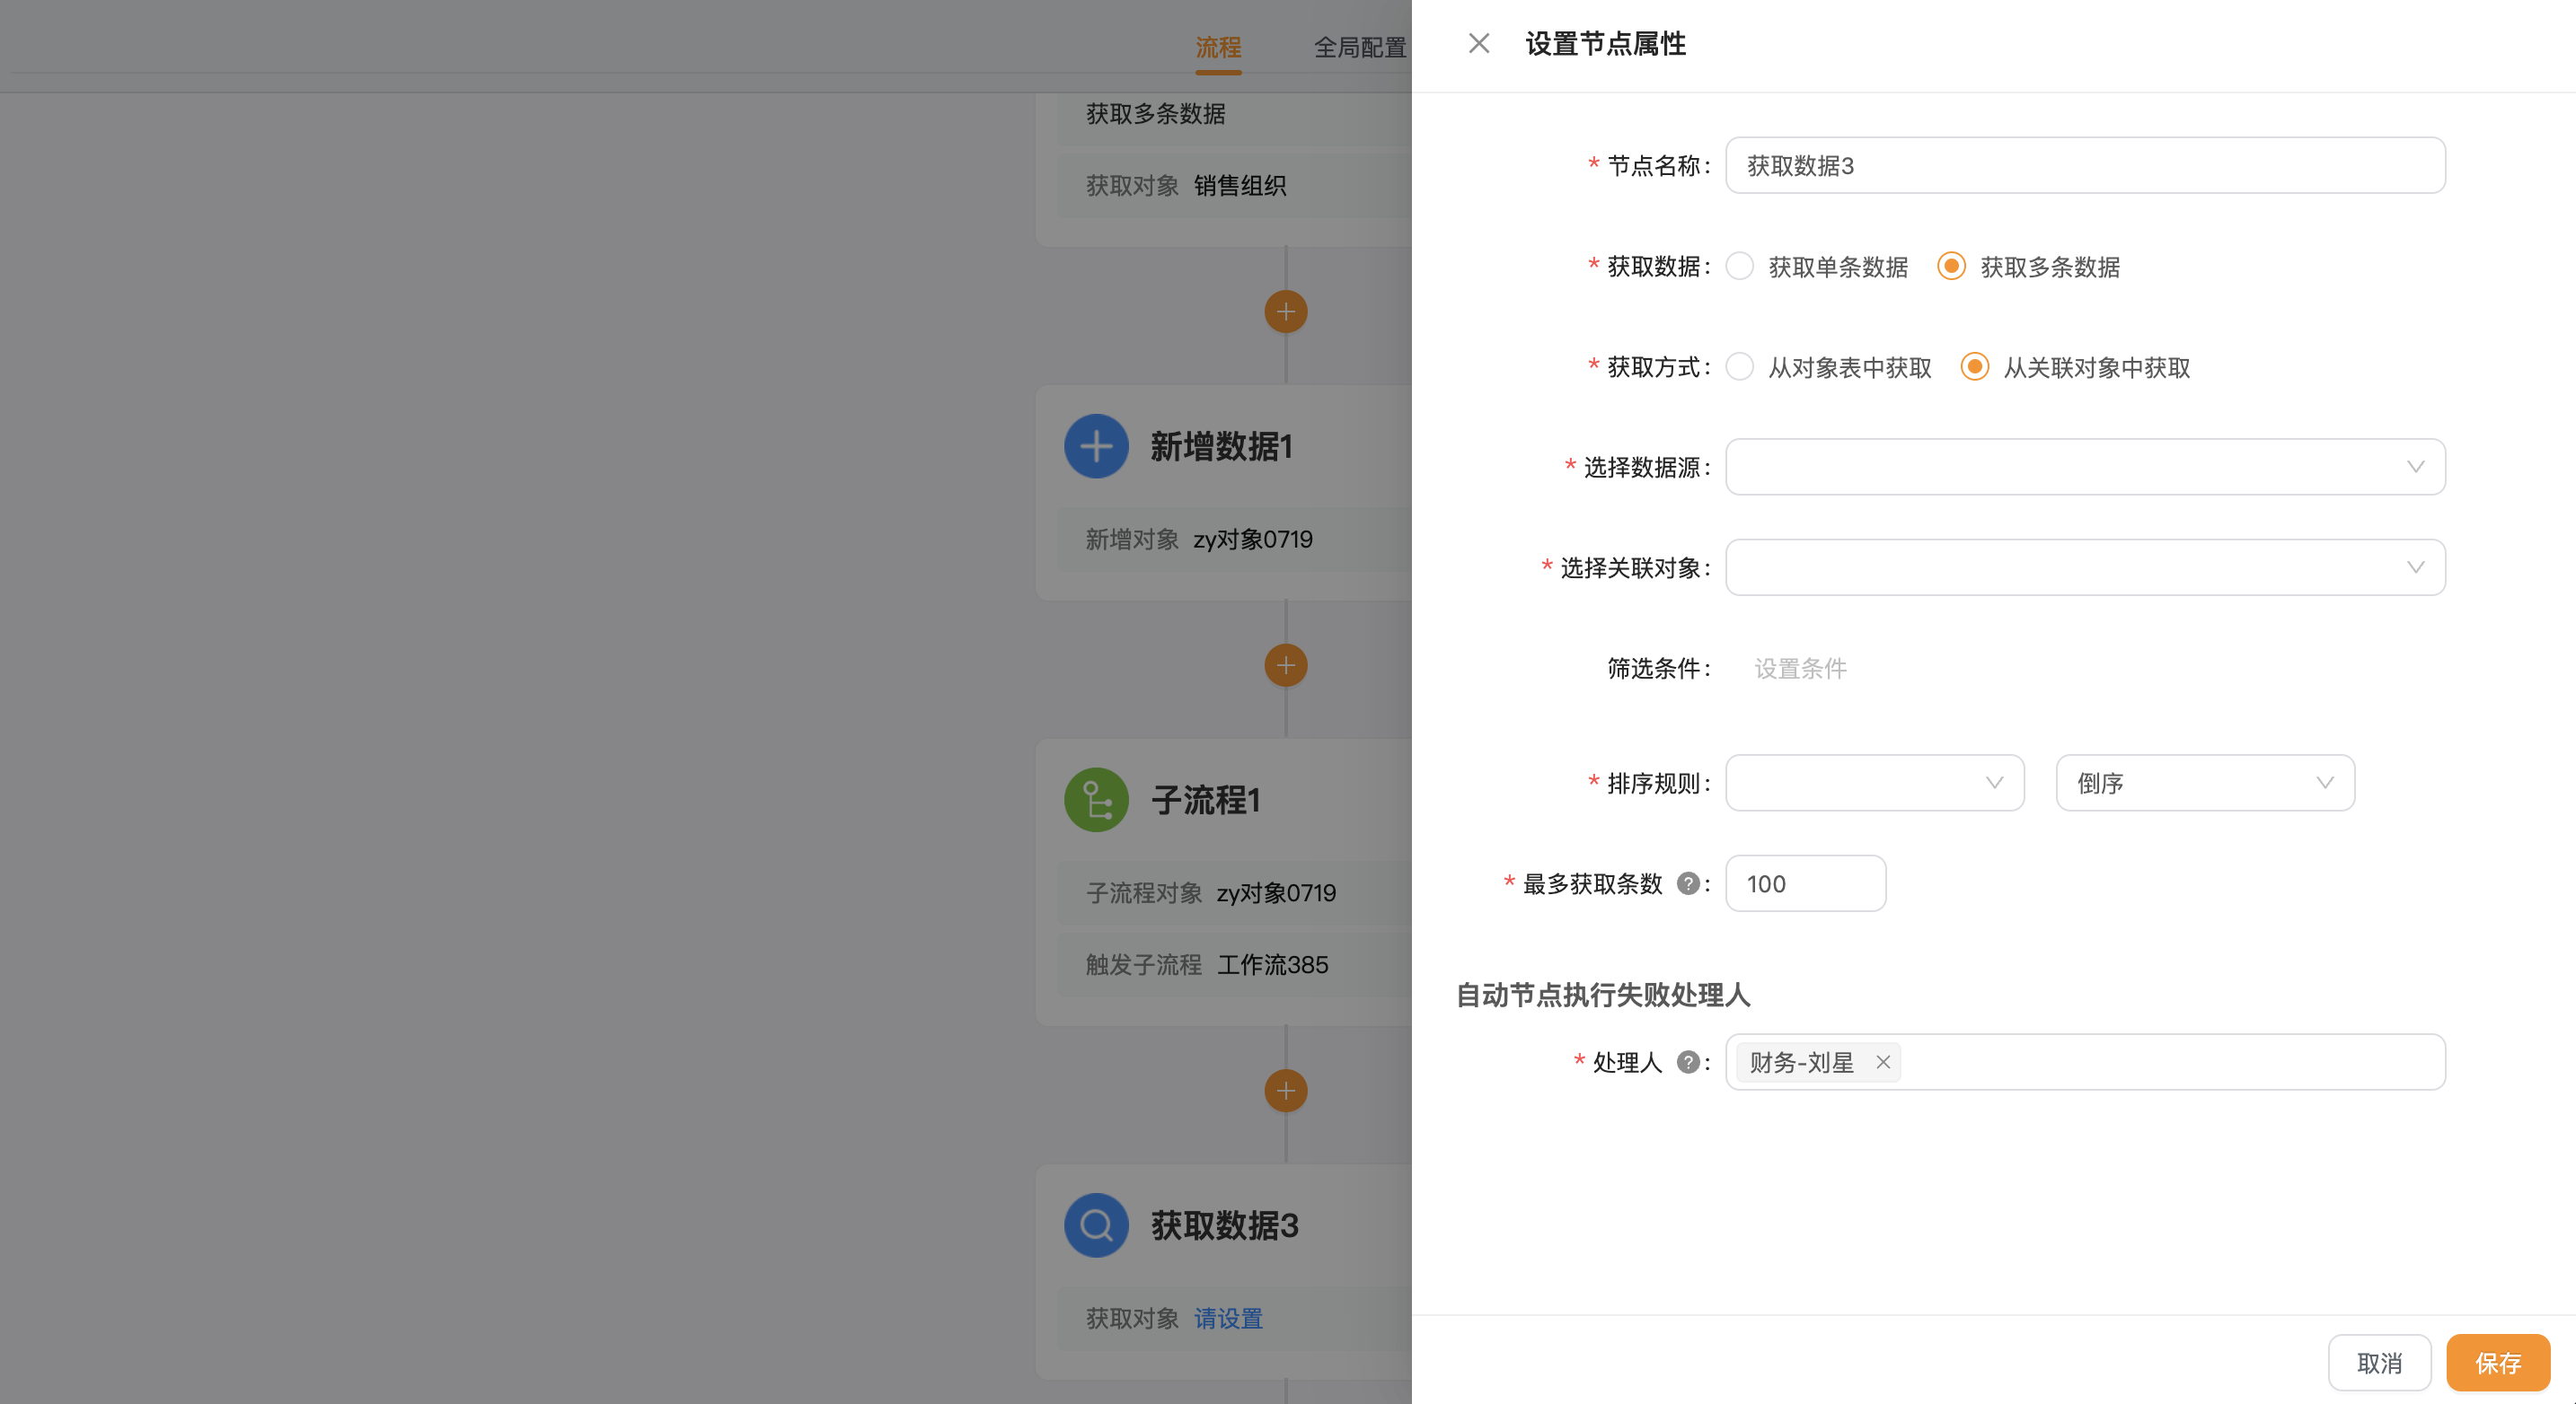Select the blue plus icon of 新增数据1
Image resolution: width=2576 pixels, height=1404 pixels.
[x=1096, y=445]
